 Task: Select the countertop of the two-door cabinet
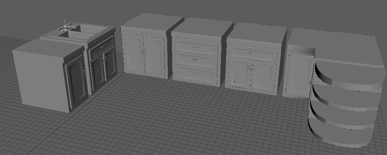[x=152, y=22]
